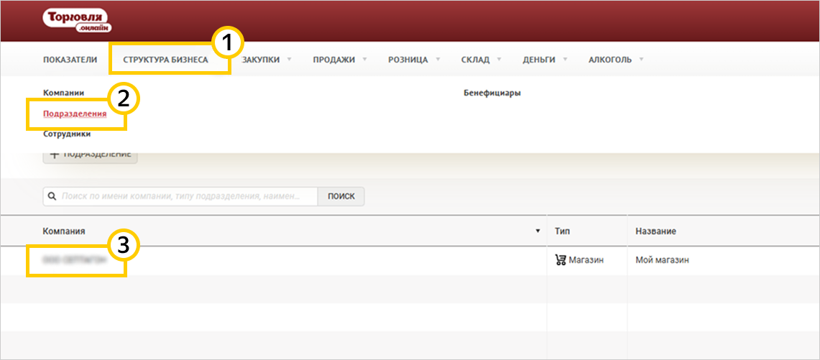Open the СТРУКТУРА БИЗНЕСА menu
Screen dimensions: 820x360
click(166, 60)
